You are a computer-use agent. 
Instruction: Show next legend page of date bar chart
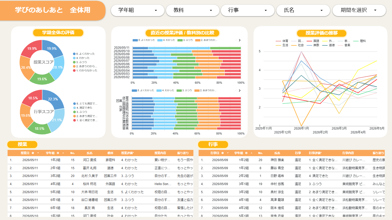240,40
